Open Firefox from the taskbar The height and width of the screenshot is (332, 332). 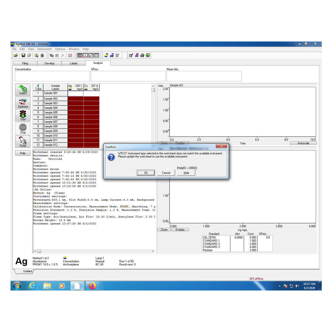pos(92,286)
